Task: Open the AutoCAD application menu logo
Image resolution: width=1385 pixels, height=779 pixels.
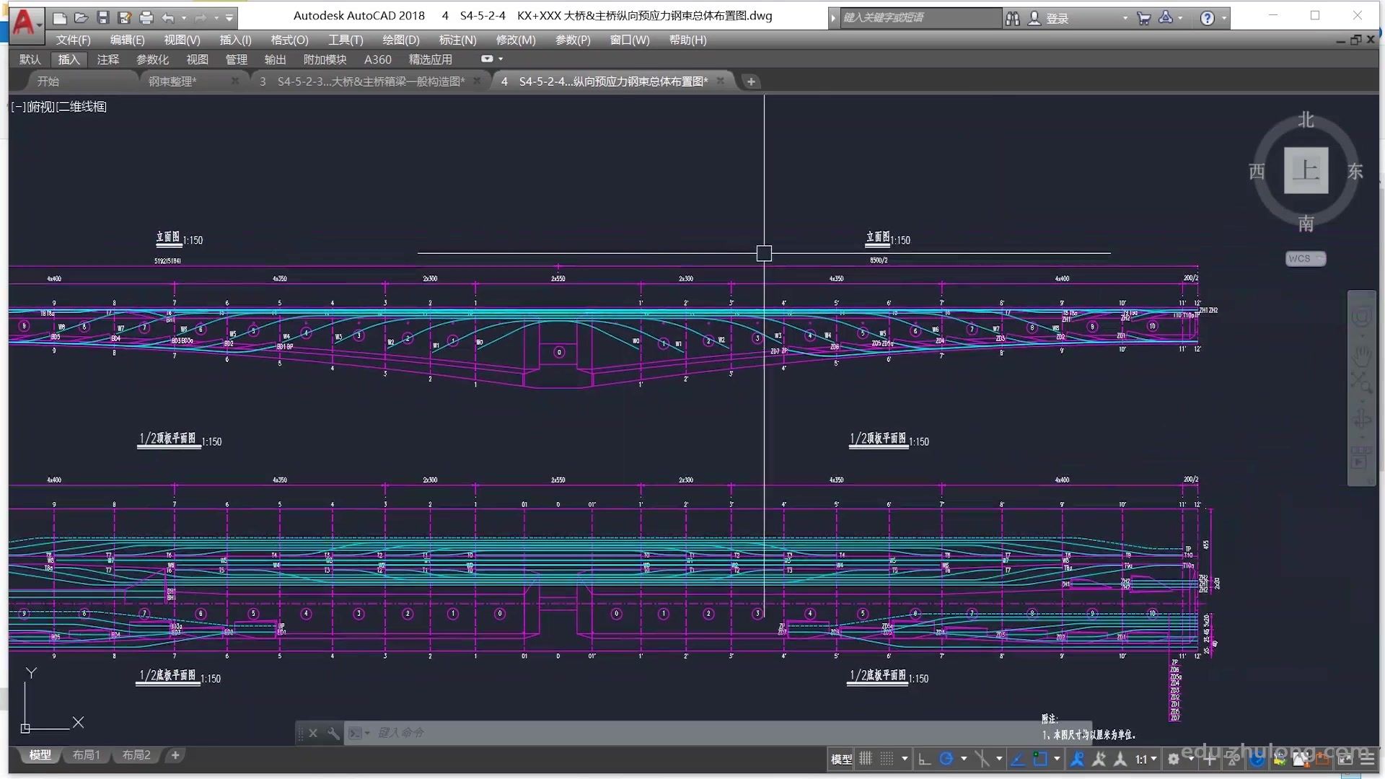Action: point(24,22)
